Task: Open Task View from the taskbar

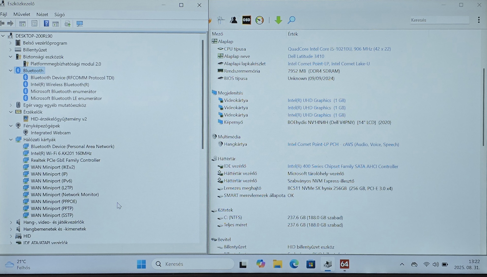Action: coord(243,264)
